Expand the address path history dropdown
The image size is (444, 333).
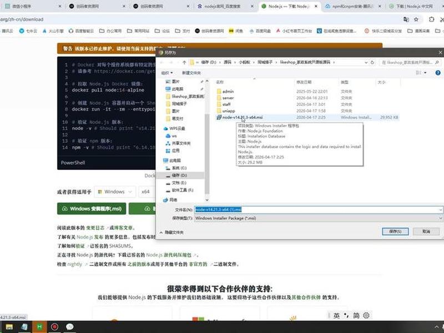coord(366,62)
